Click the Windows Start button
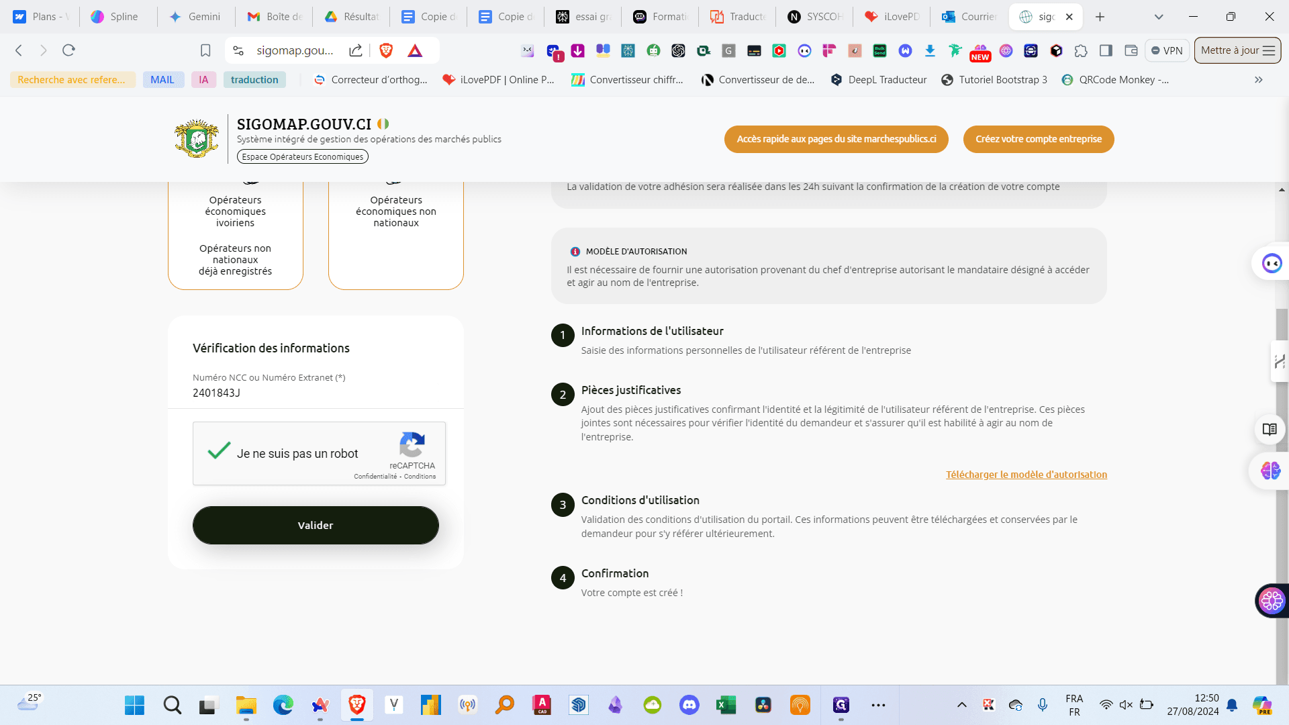The width and height of the screenshot is (1289, 725). [x=134, y=705]
